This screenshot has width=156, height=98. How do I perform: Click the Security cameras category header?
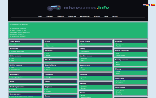pos(131,60)
